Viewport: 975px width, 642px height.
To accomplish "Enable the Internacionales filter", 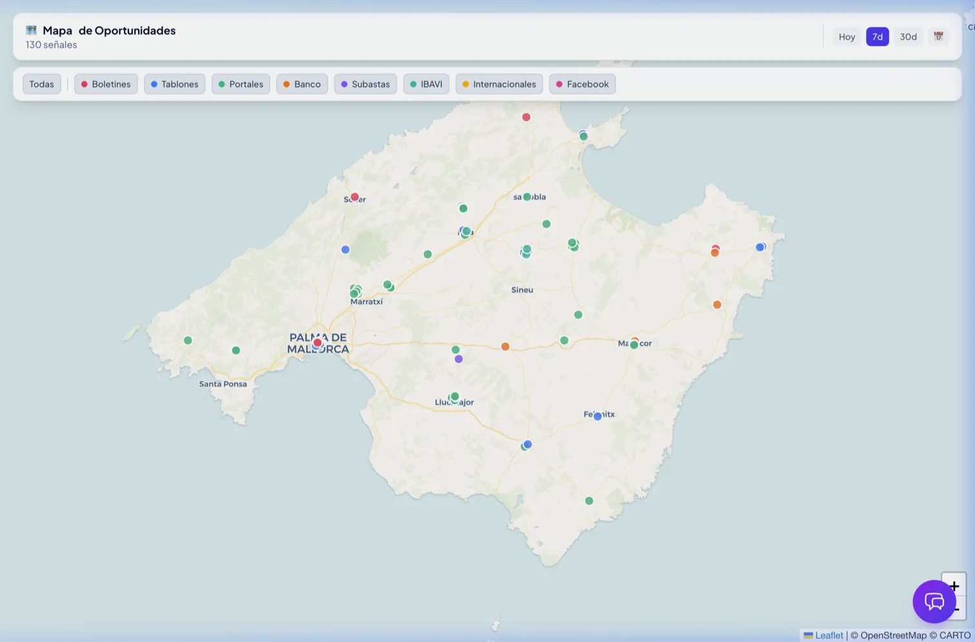I will [x=498, y=84].
